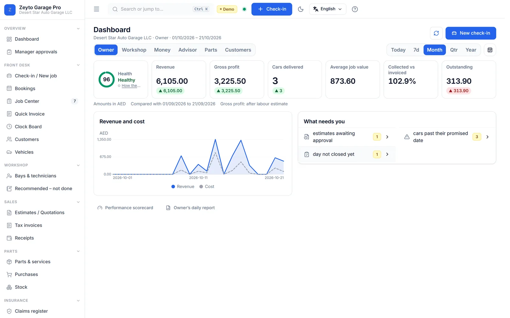Open the Clock Board
Screen dimensions: 510x318
coord(42,127)
